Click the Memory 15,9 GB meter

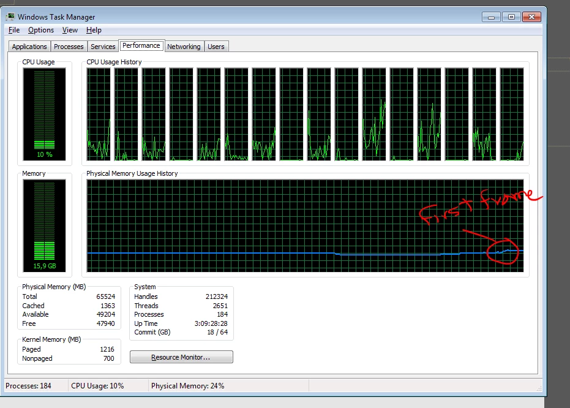tap(44, 225)
